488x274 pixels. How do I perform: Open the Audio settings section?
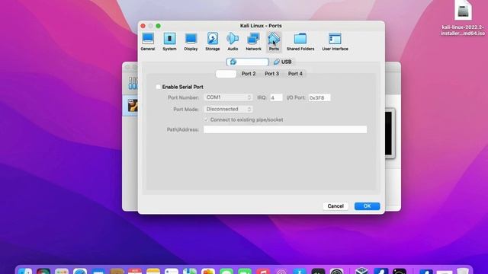pos(233,42)
